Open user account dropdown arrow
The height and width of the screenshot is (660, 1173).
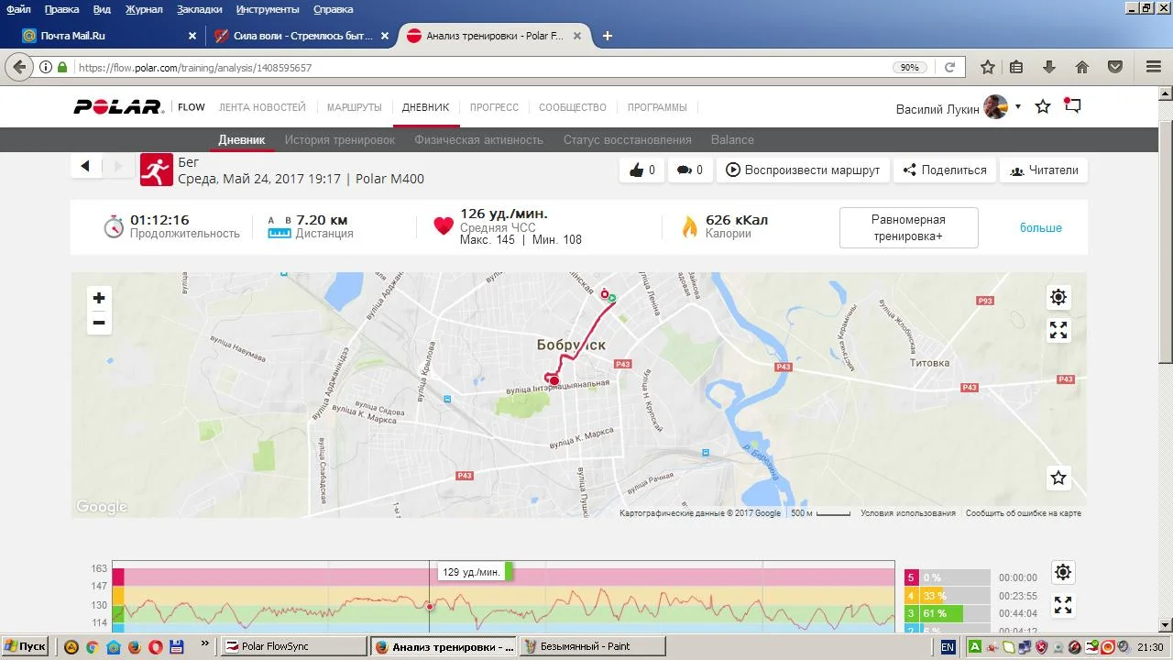(x=1017, y=106)
